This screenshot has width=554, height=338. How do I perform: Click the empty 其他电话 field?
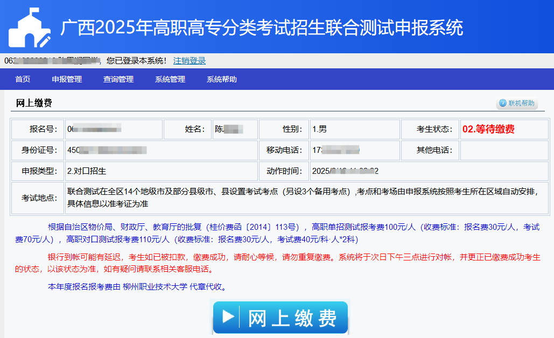pos(504,150)
